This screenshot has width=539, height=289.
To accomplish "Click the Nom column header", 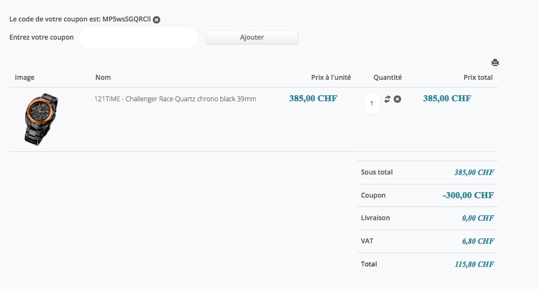I will click(103, 78).
